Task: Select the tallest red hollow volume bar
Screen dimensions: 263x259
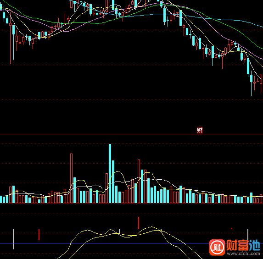Action: pos(71,178)
